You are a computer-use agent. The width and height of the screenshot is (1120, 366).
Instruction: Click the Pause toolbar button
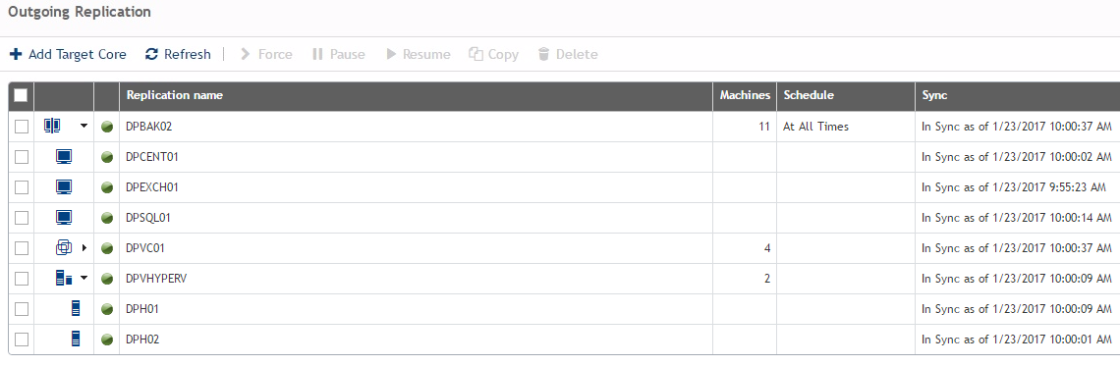(339, 54)
